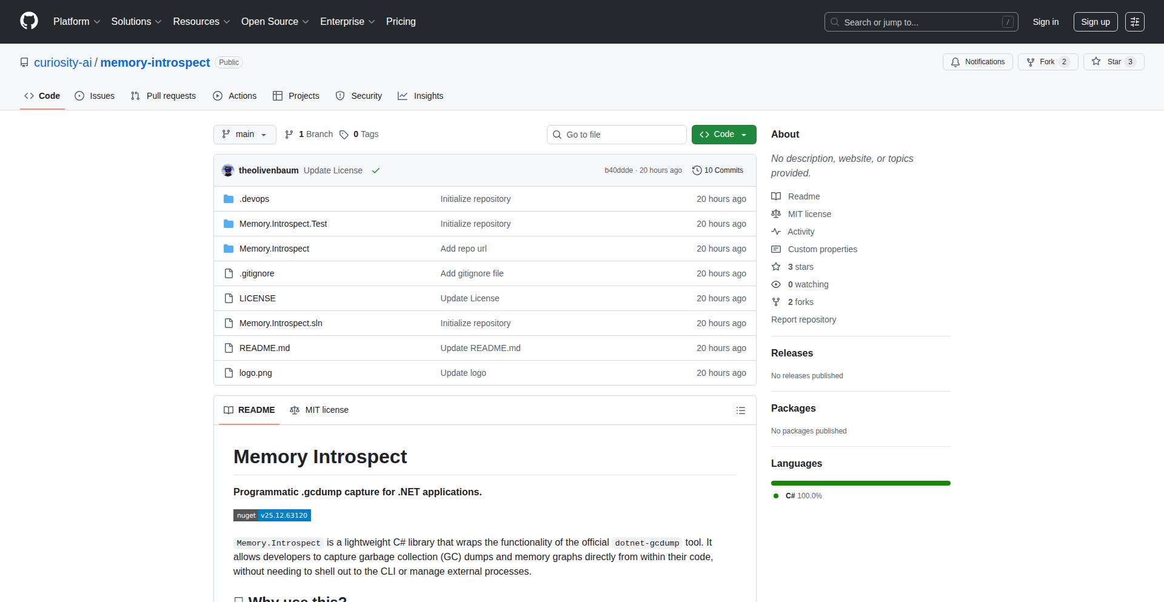Open the .gitignore file link

(x=256, y=273)
